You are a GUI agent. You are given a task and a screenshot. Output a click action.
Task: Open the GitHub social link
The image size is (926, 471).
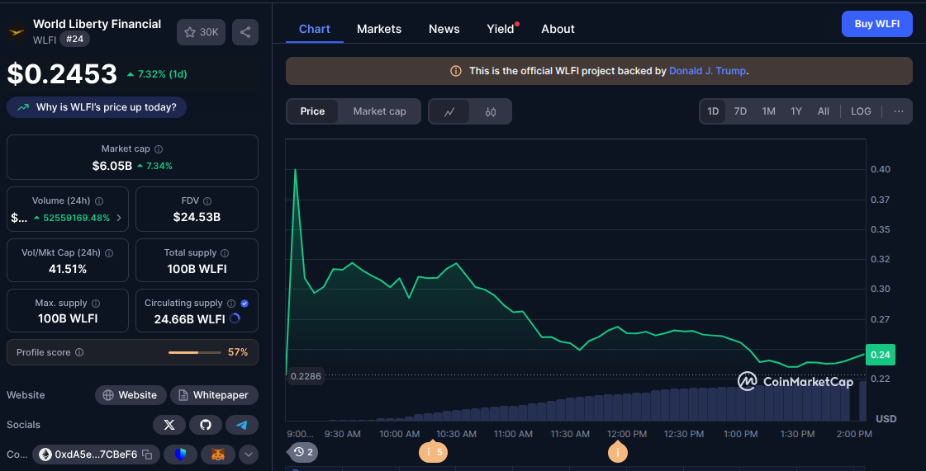tap(206, 425)
